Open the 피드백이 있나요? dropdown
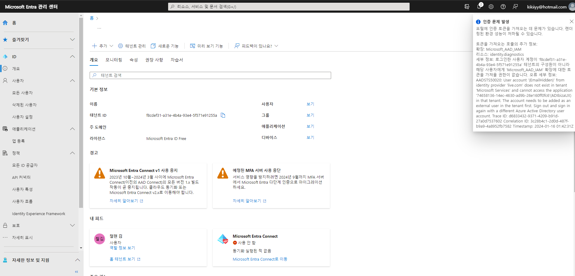 point(256,46)
